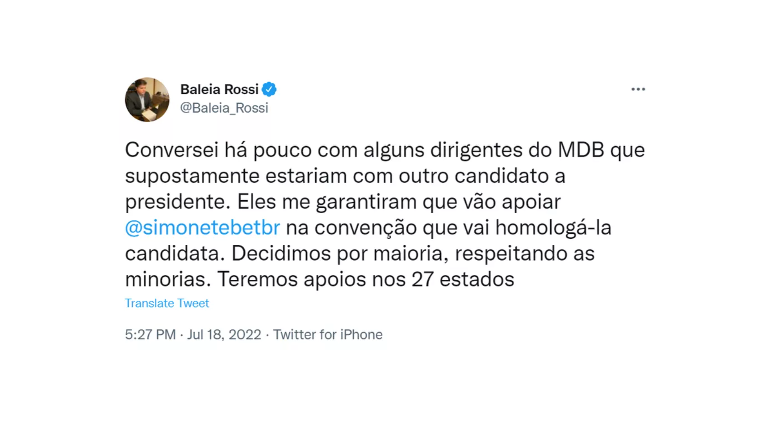Open the @simonetebetbr mention
The width and height of the screenshot is (769, 422).
coord(202,228)
